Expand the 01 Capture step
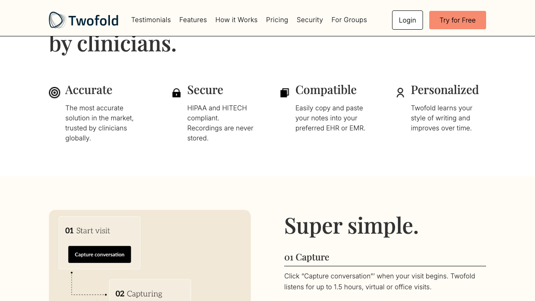535x301 pixels. click(307, 257)
